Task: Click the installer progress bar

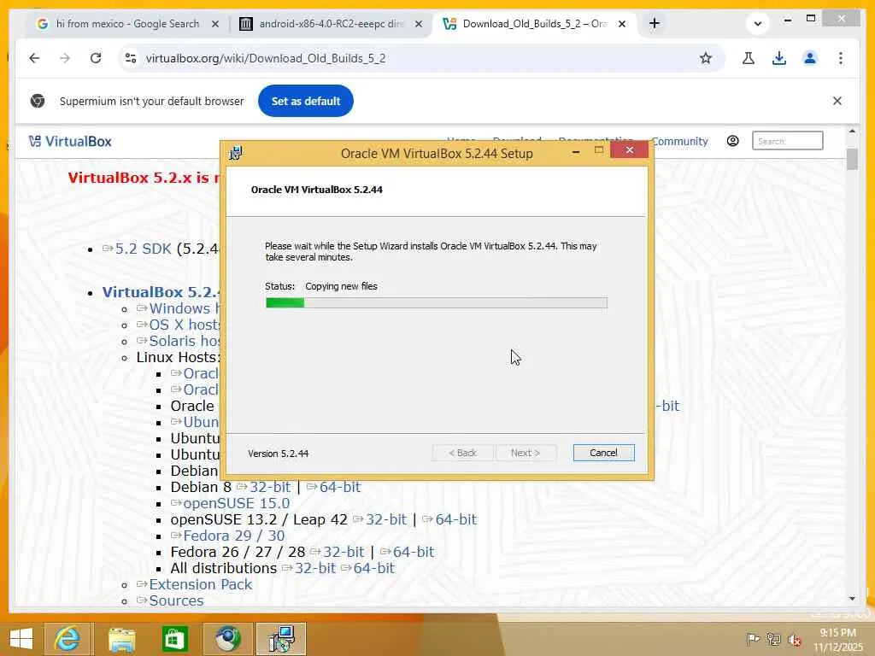Action: click(x=437, y=303)
